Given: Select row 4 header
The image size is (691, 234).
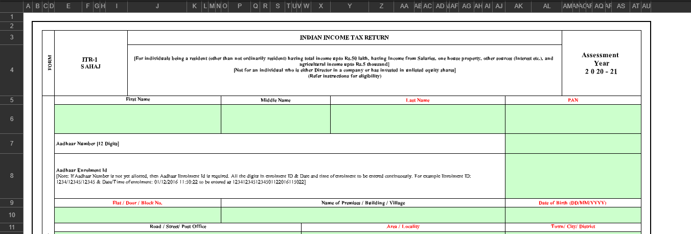Looking at the screenshot, I should (11, 71).
